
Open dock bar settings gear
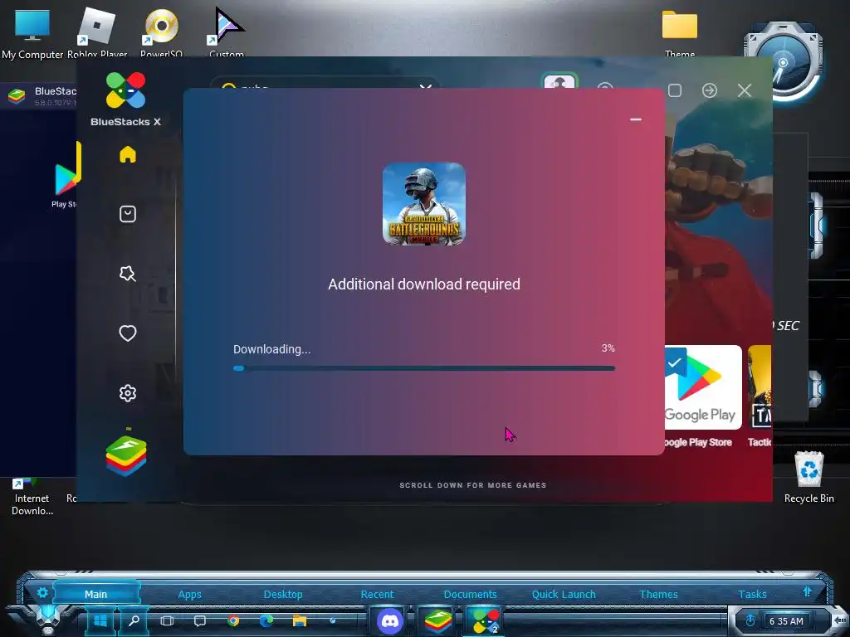[x=42, y=592]
